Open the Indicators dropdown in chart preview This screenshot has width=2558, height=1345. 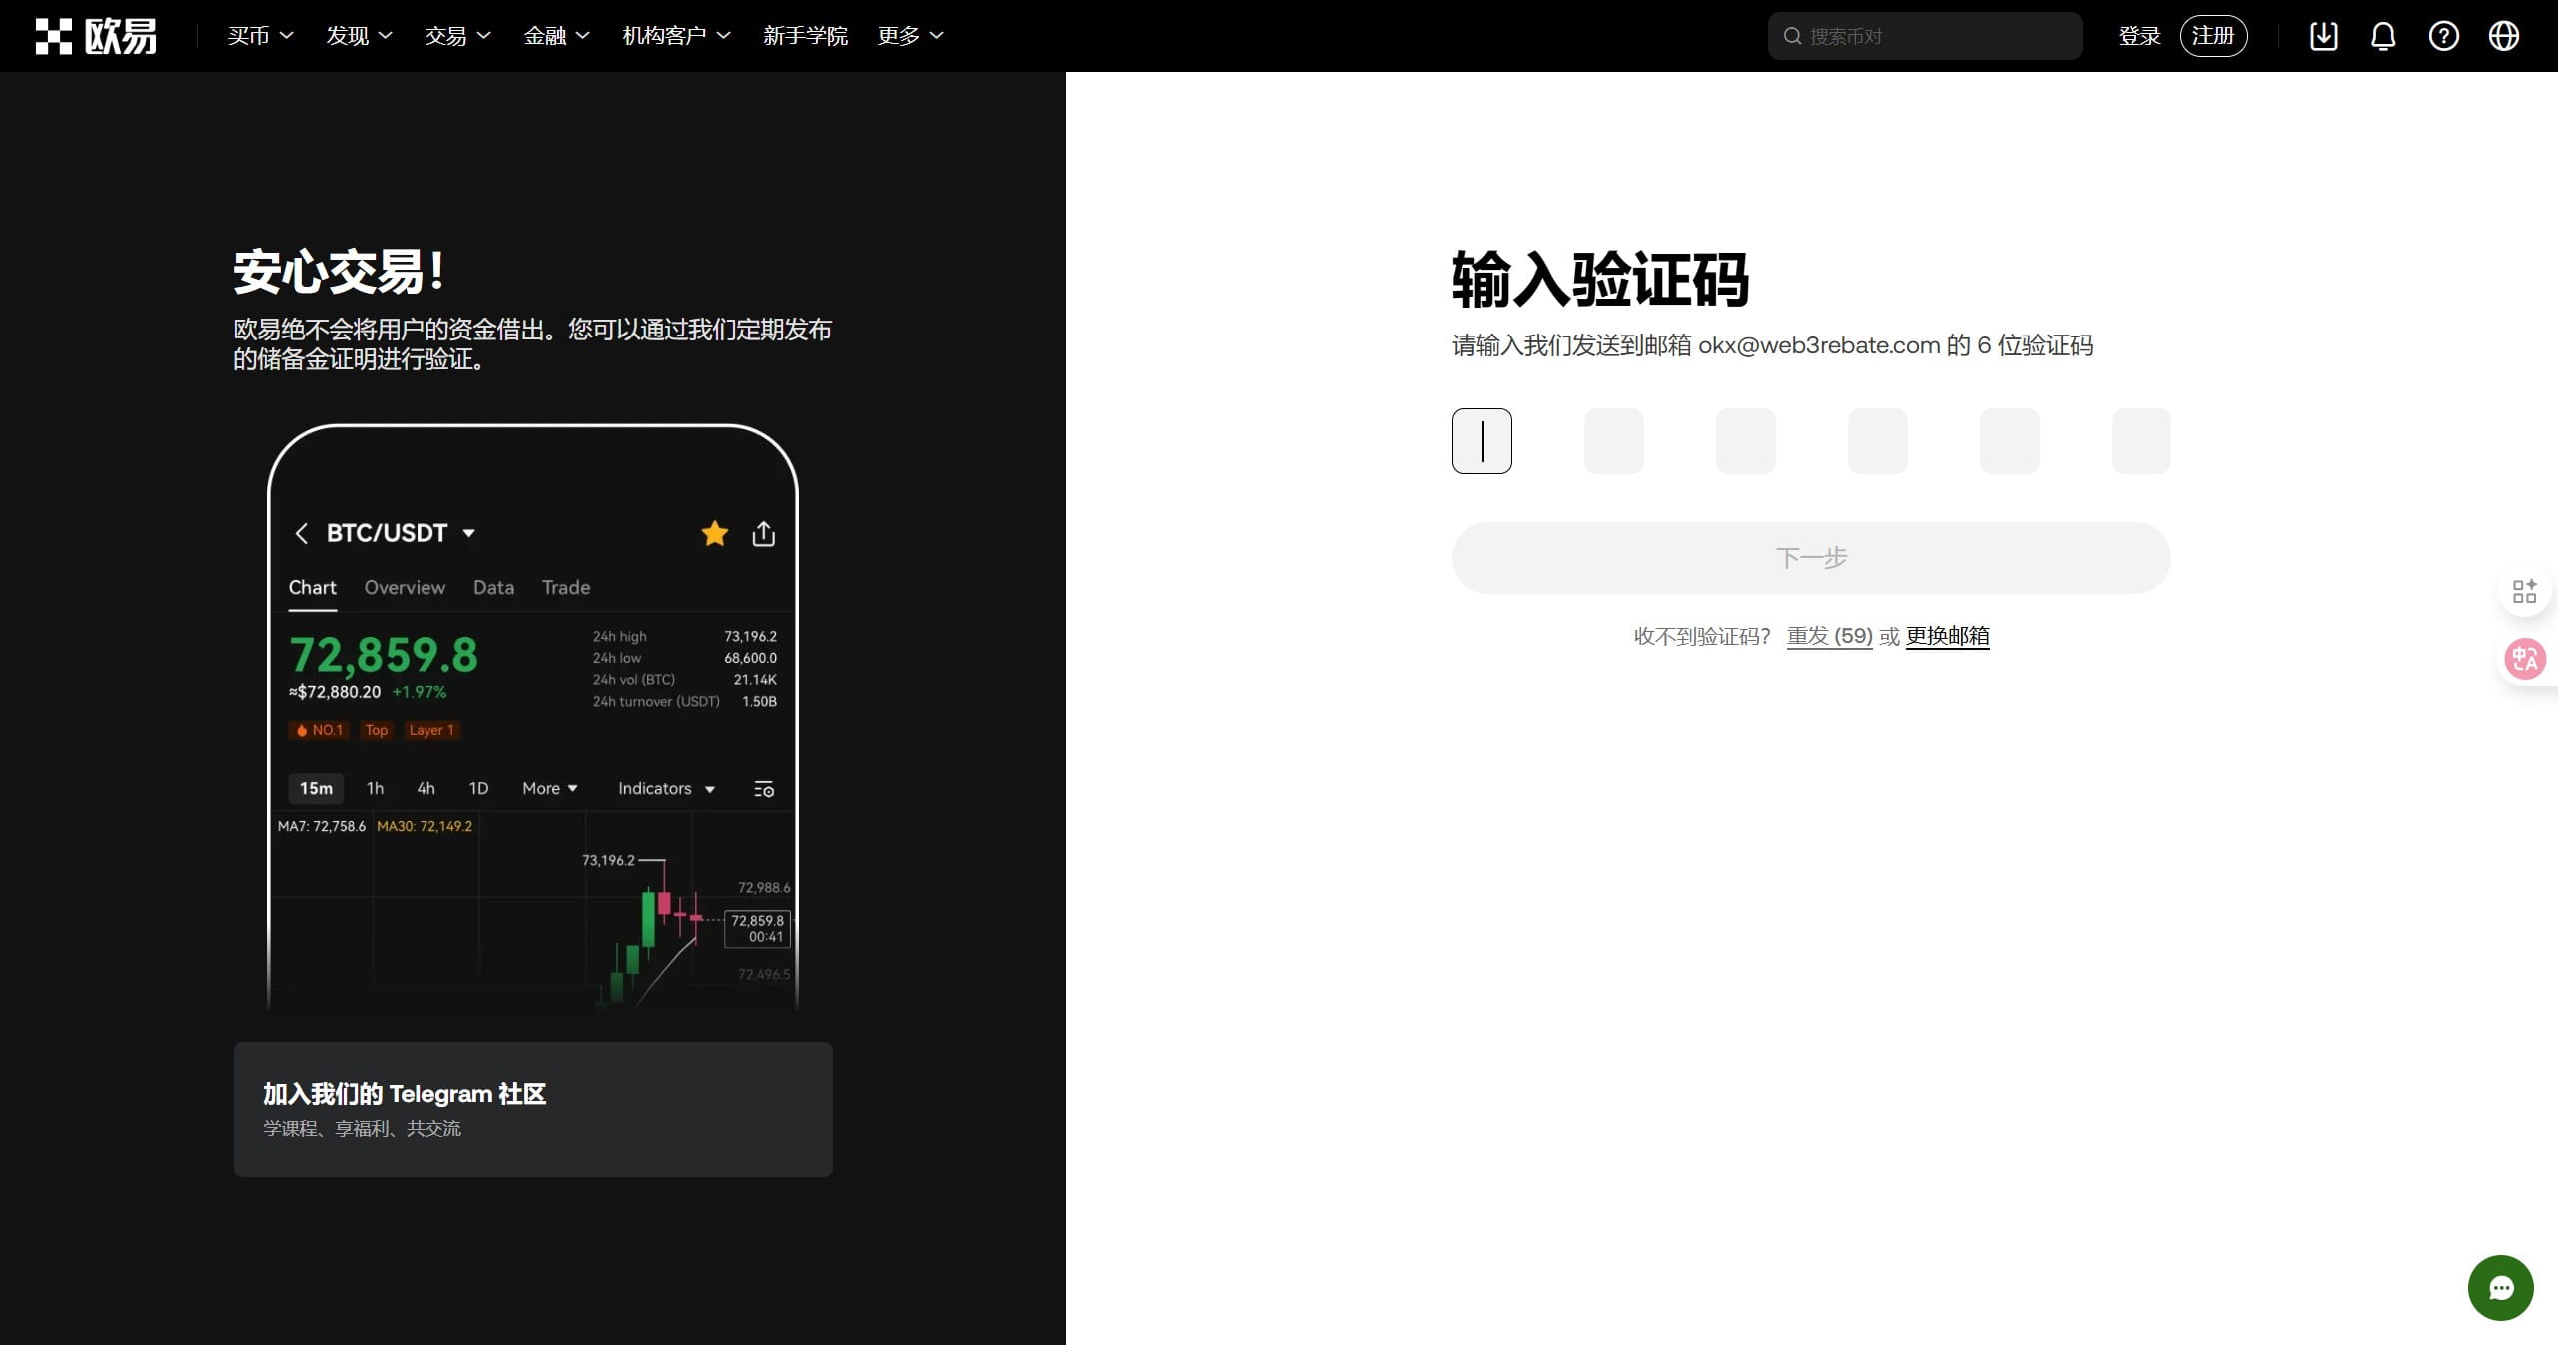coord(666,788)
